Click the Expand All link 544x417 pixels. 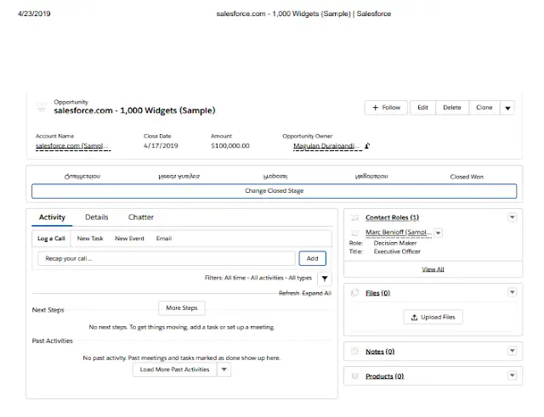(x=316, y=293)
